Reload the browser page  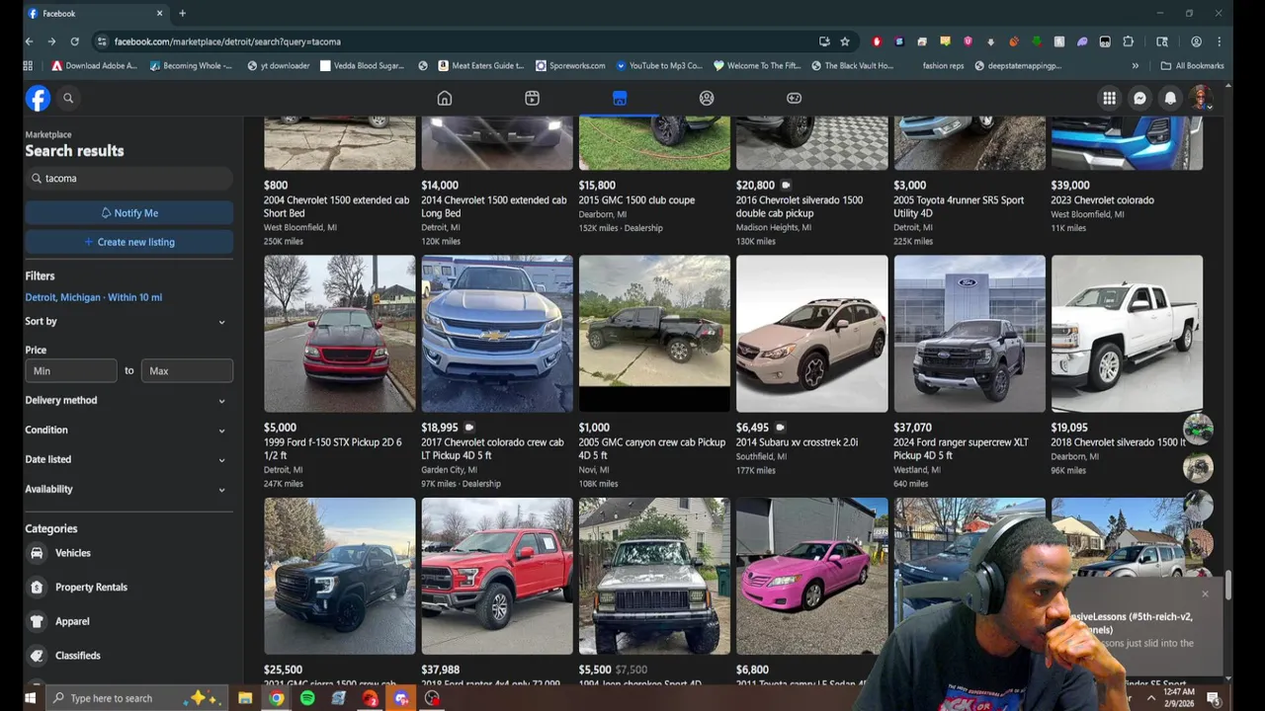74,41
